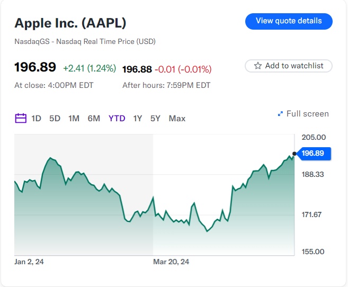Show the 6M chart range

coord(94,119)
